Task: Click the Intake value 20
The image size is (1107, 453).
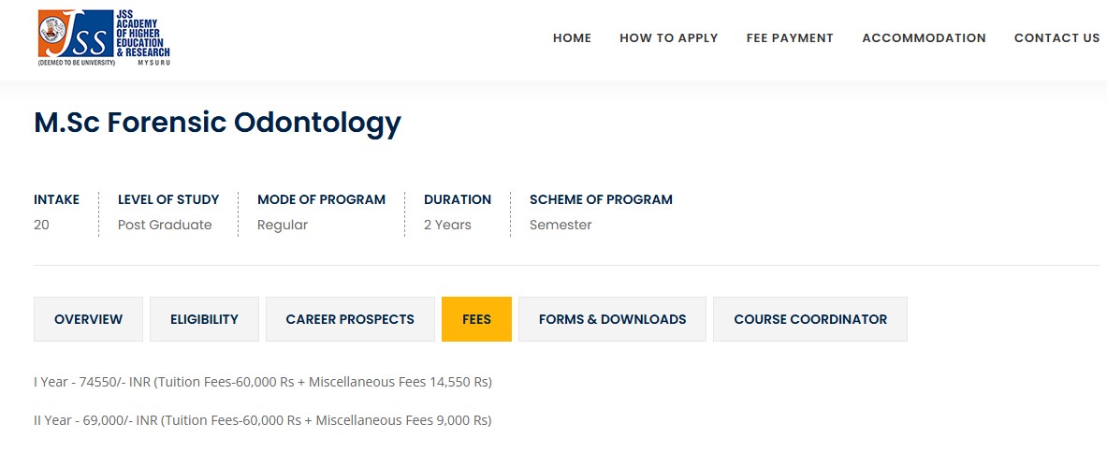Action: point(41,225)
